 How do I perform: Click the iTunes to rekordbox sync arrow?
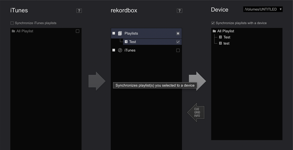pos(97,81)
